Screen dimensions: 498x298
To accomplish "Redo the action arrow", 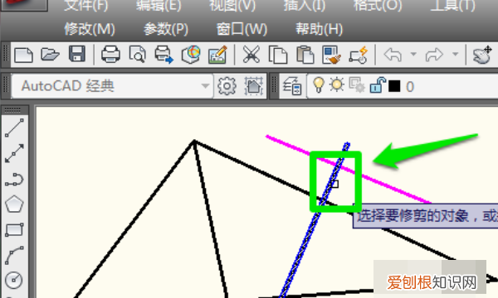I will click(434, 55).
